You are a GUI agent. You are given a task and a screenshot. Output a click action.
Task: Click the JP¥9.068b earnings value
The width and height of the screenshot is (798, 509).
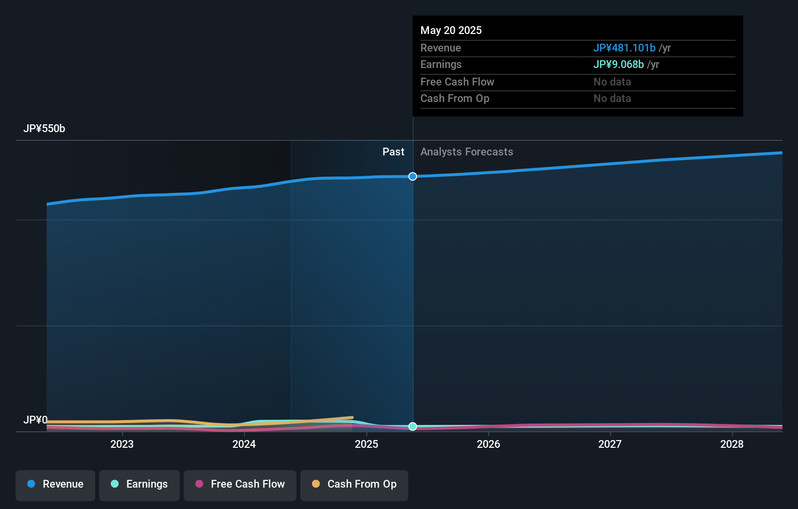pyautogui.click(x=619, y=65)
